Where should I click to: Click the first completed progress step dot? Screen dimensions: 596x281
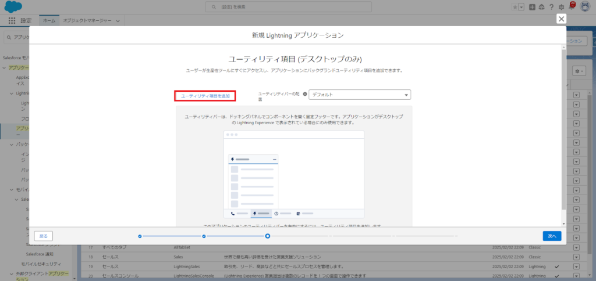point(140,236)
